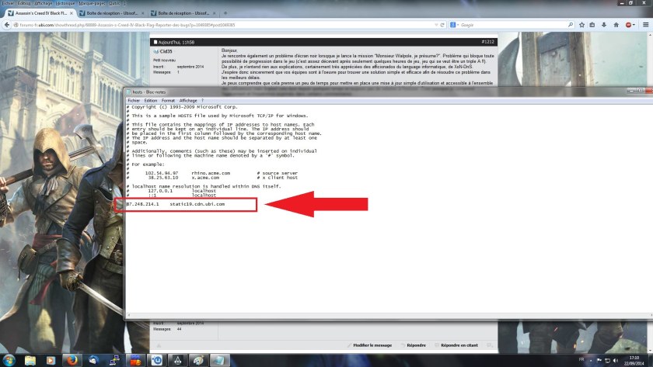Switch to first Boîte de réception tab
Image resolution: width=653 pixels, height=367 pixels.
(x=112, y=13)
